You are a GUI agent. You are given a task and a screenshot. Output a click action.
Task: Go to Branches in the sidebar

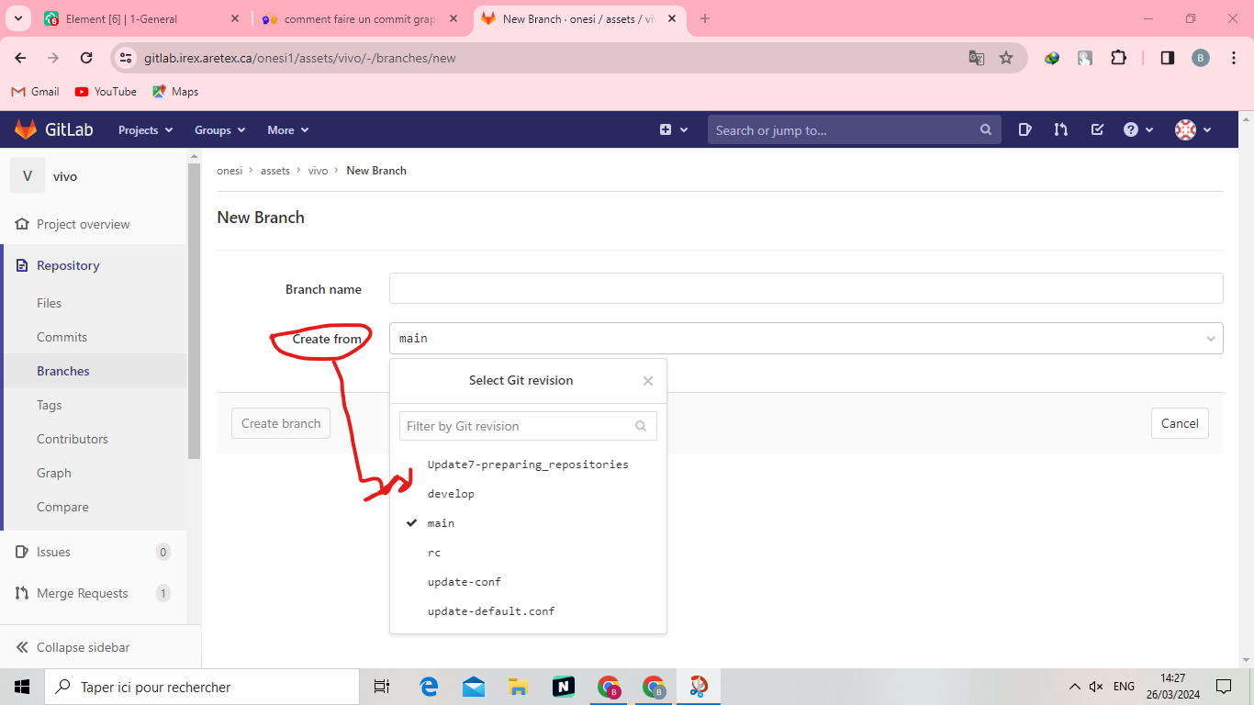(x=63, y=371)
